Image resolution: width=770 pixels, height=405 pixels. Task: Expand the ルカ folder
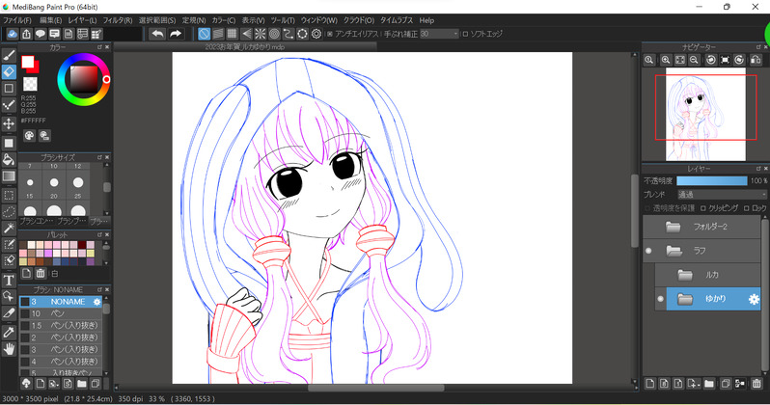(685, 275)
